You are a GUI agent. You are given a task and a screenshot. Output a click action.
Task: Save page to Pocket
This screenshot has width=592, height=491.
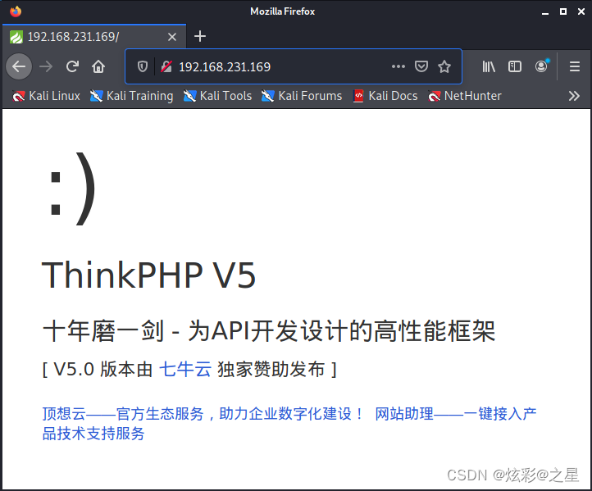pyautogui.click(x=421, y=66)
